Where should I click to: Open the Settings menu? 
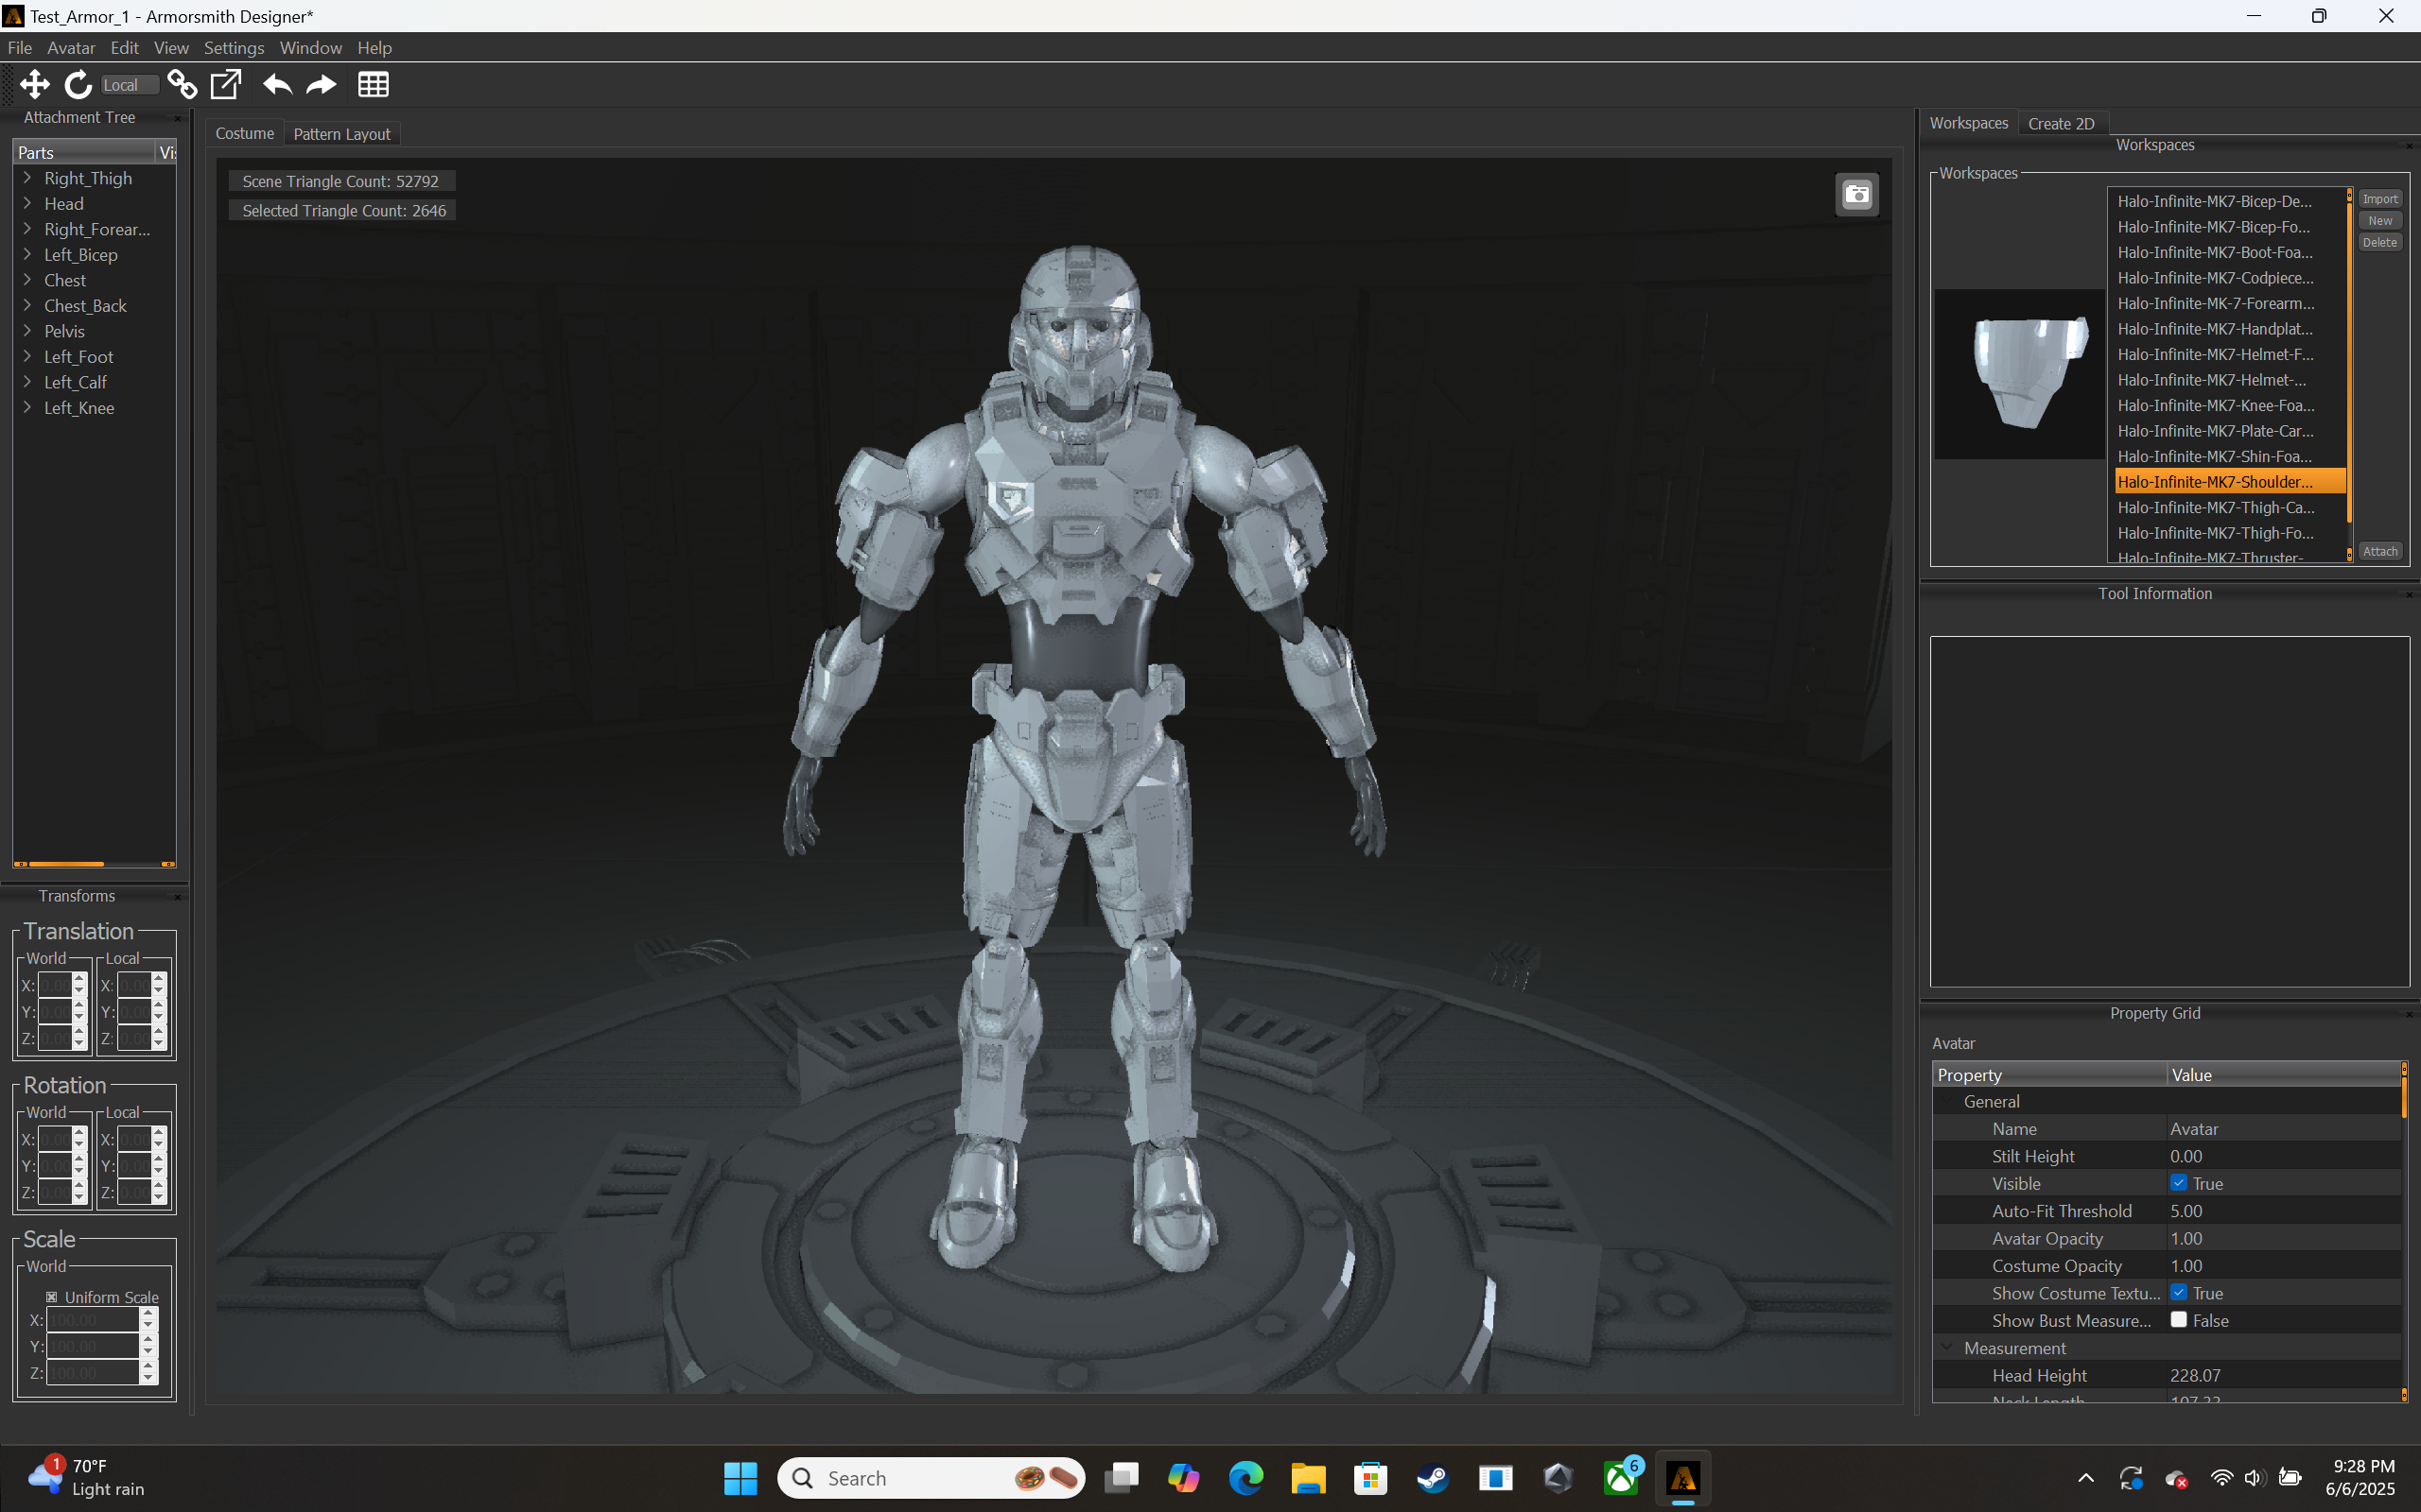[235, 47]
